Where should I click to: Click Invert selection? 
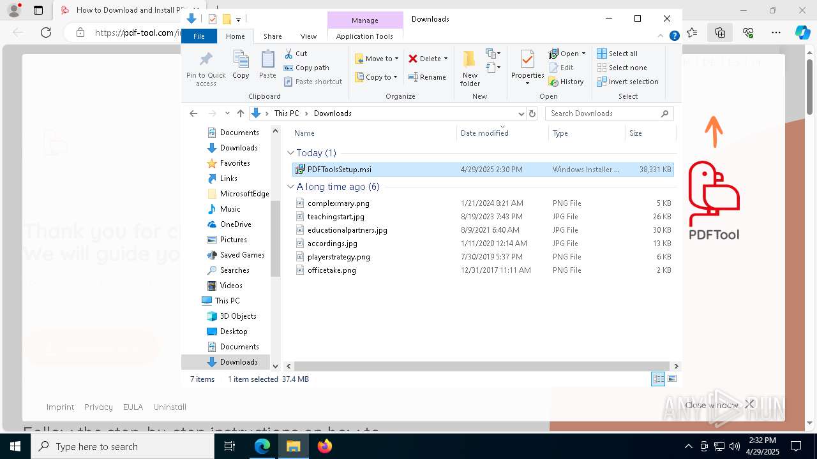(x=627, y=82)
